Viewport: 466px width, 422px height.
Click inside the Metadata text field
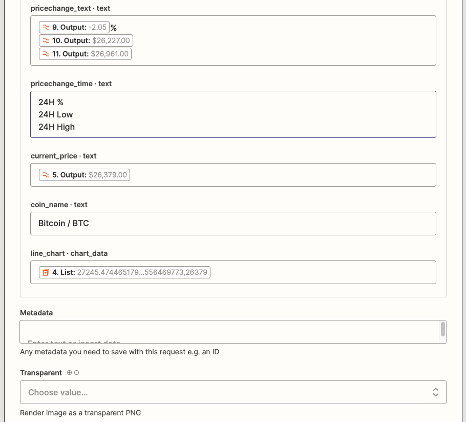click(x=225, y=332)
